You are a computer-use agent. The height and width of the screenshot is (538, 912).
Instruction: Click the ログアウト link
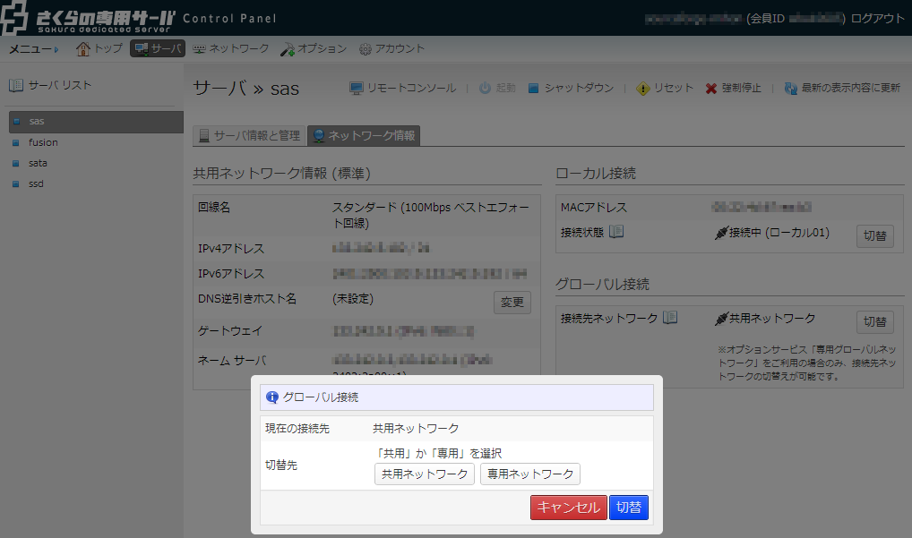(878, 18)
